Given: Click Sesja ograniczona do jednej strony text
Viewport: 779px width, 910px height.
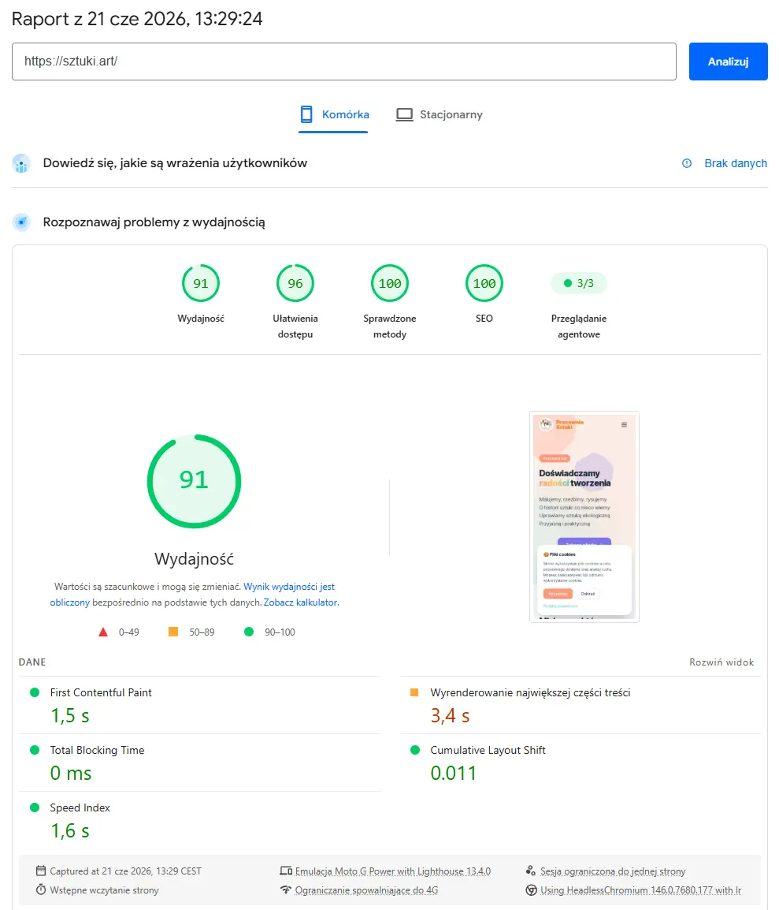Looking at the screenshot, I should coord(613,871).
